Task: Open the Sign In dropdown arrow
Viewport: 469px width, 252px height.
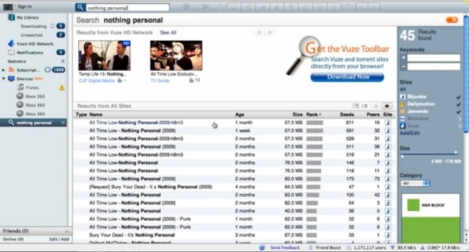Action: click(15, 6)
